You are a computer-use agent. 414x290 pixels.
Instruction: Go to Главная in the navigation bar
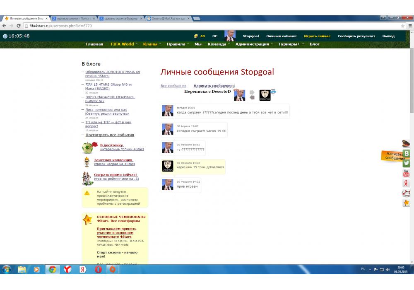pos(94,44)
